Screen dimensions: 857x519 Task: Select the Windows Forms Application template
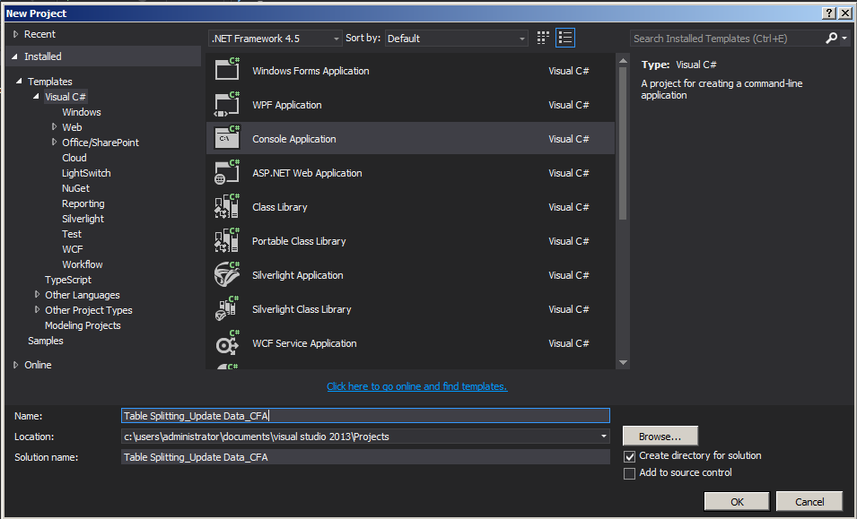pyautogui.click(x=310, y=71)
